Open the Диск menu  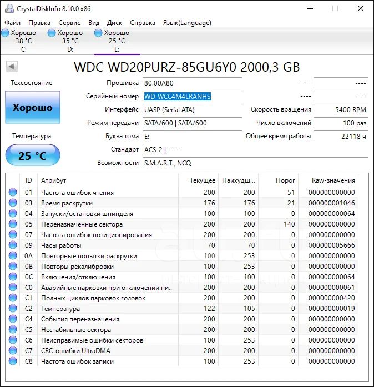pos(114,23)
